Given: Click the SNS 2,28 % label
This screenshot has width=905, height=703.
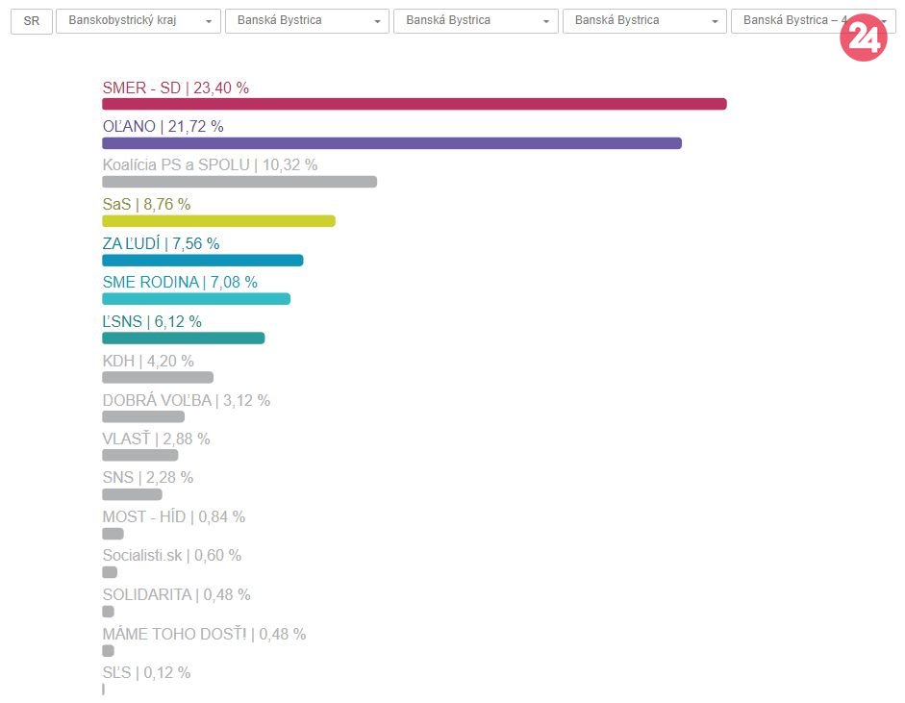Looking at the screenshot, I should 147,477.
